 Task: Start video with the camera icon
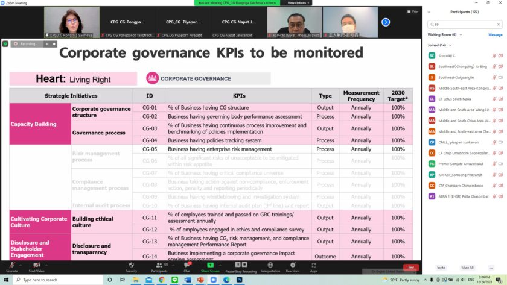click(37, 265)
